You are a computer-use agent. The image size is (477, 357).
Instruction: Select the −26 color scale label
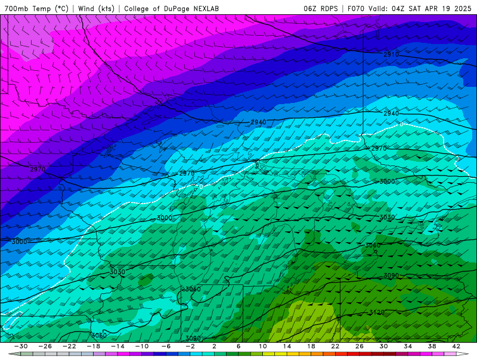pyautogui.click(x=45, y=346)
